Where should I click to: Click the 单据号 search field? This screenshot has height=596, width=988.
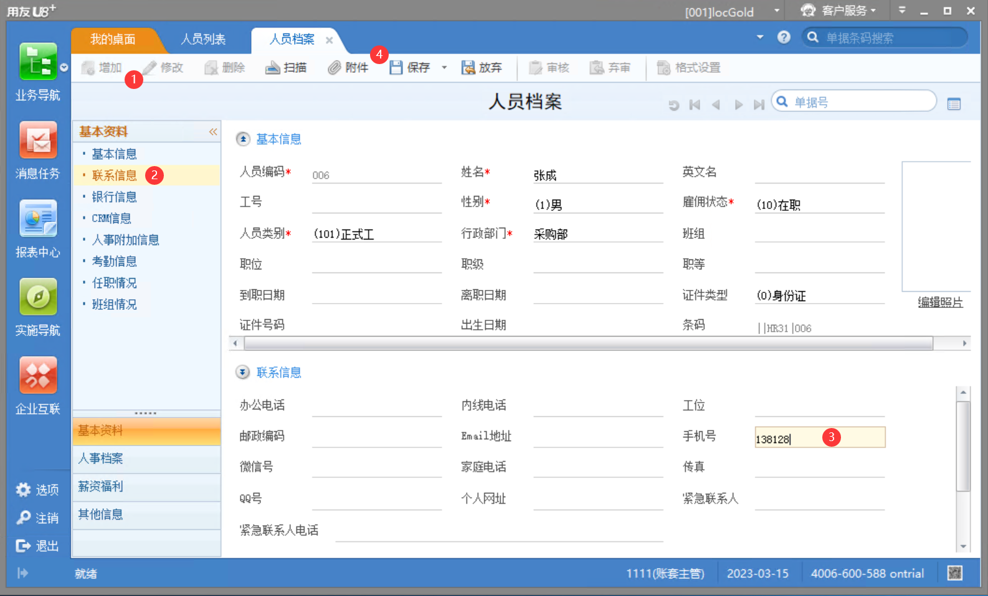pyautogui.click(x=854, y=101)
